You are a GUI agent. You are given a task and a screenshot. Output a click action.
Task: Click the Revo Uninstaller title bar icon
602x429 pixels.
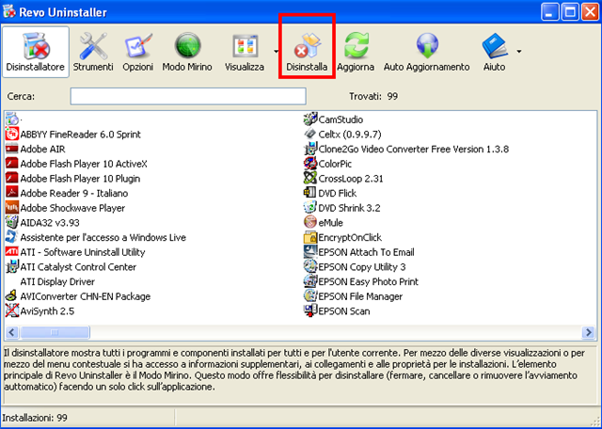pos(9,12)
